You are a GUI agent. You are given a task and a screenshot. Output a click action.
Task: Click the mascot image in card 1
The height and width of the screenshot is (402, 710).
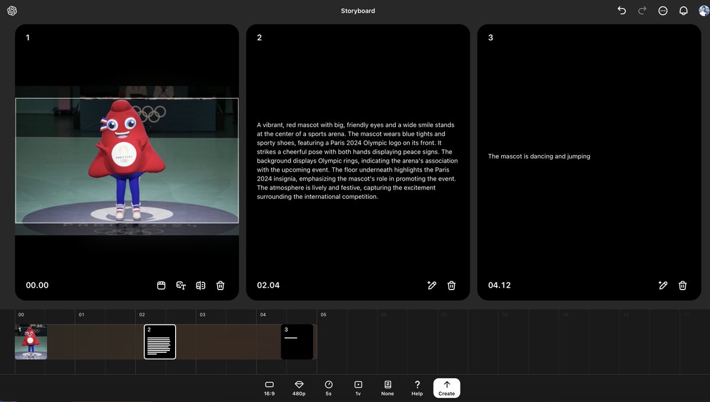(127, 160)
